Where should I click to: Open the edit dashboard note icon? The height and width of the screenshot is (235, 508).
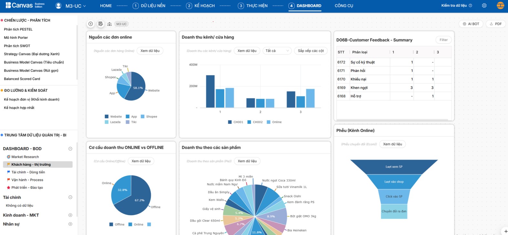(x=100, y=24)
